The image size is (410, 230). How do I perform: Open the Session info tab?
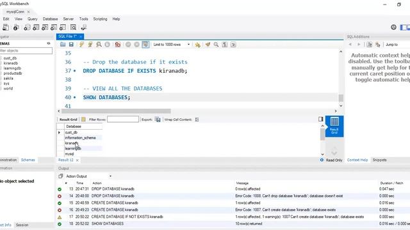coord(22,225)
